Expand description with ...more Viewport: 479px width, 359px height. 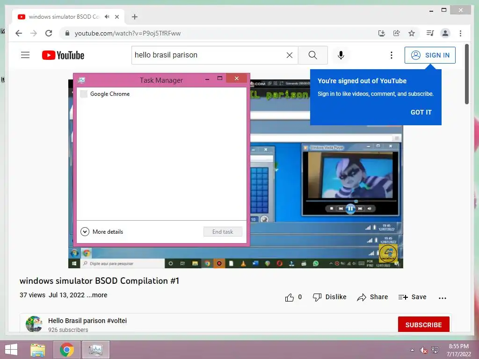97,295
